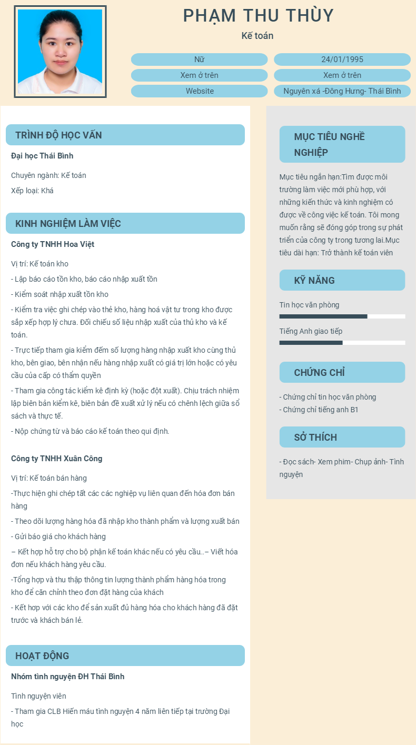
Task: Click the birthdate pill 24/01/1995
Action: point(342,59)
